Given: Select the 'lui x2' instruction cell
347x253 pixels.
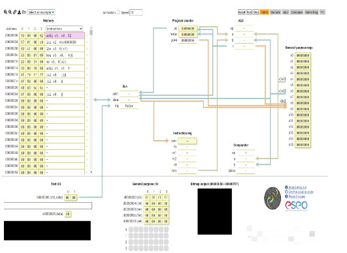Looking at the screenshot, I should click(x=65, y=42).
